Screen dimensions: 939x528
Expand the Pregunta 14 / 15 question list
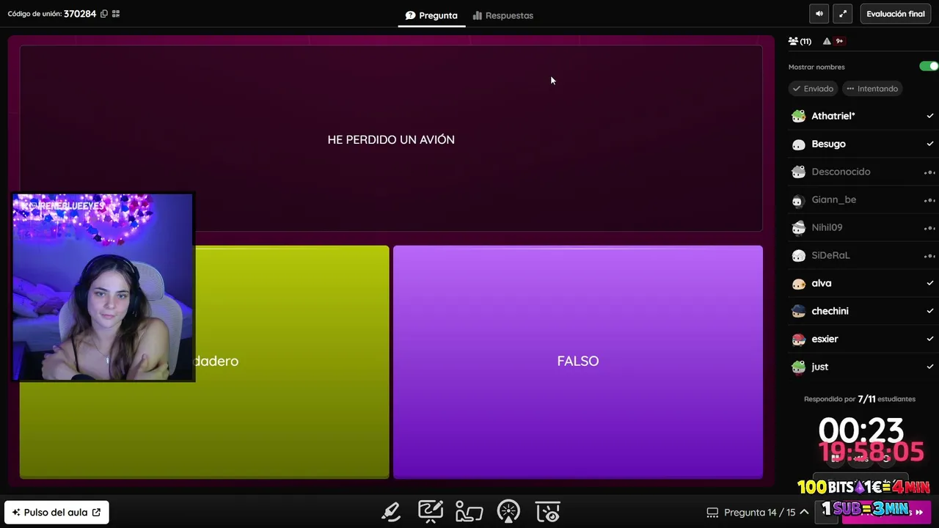coord(804,513)
